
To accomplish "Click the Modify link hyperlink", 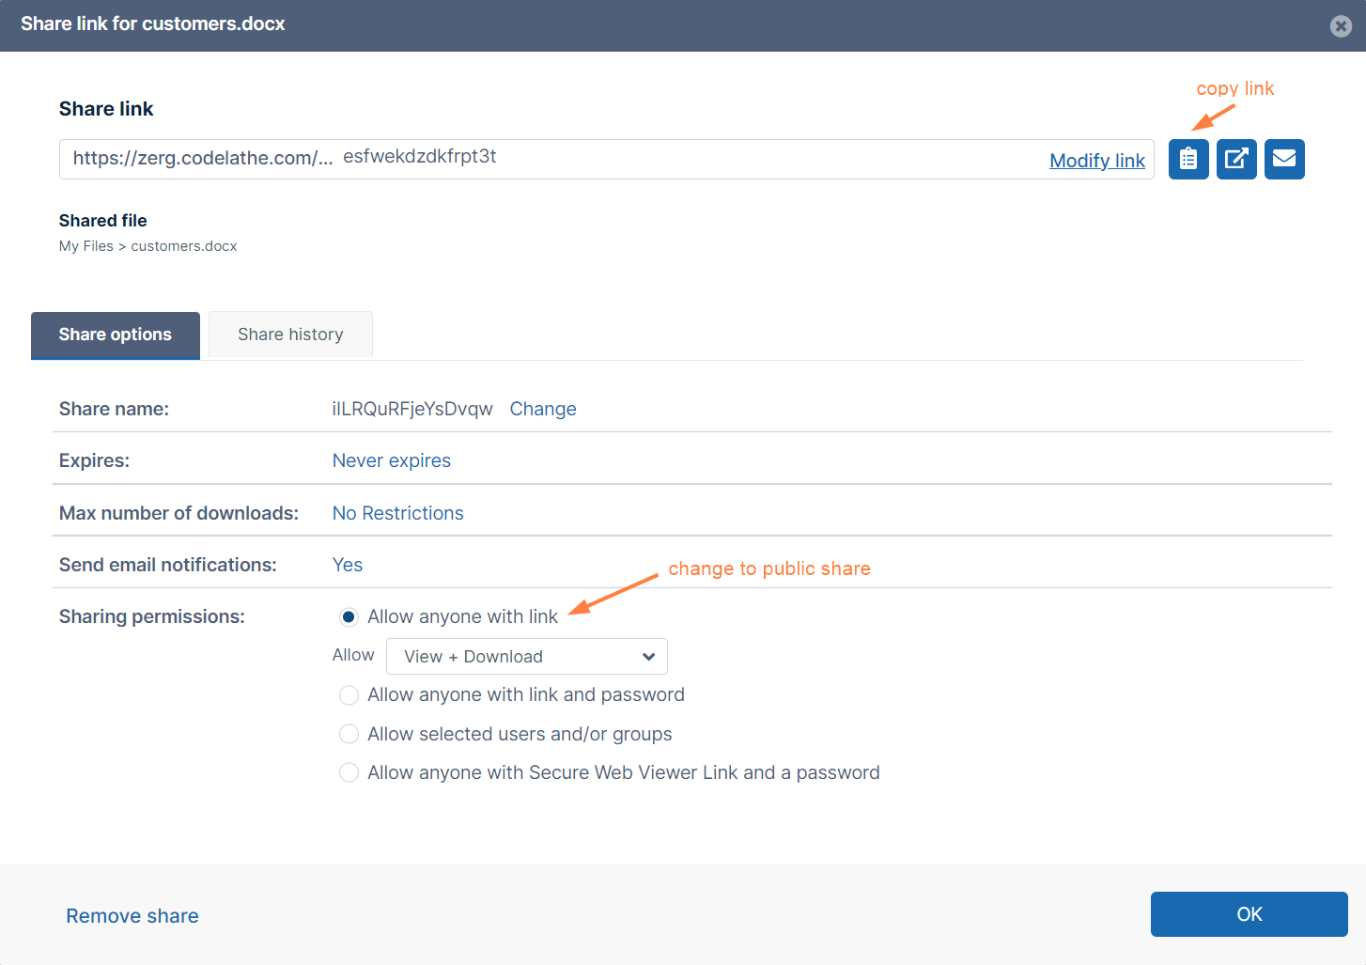I will [1096, 161].
